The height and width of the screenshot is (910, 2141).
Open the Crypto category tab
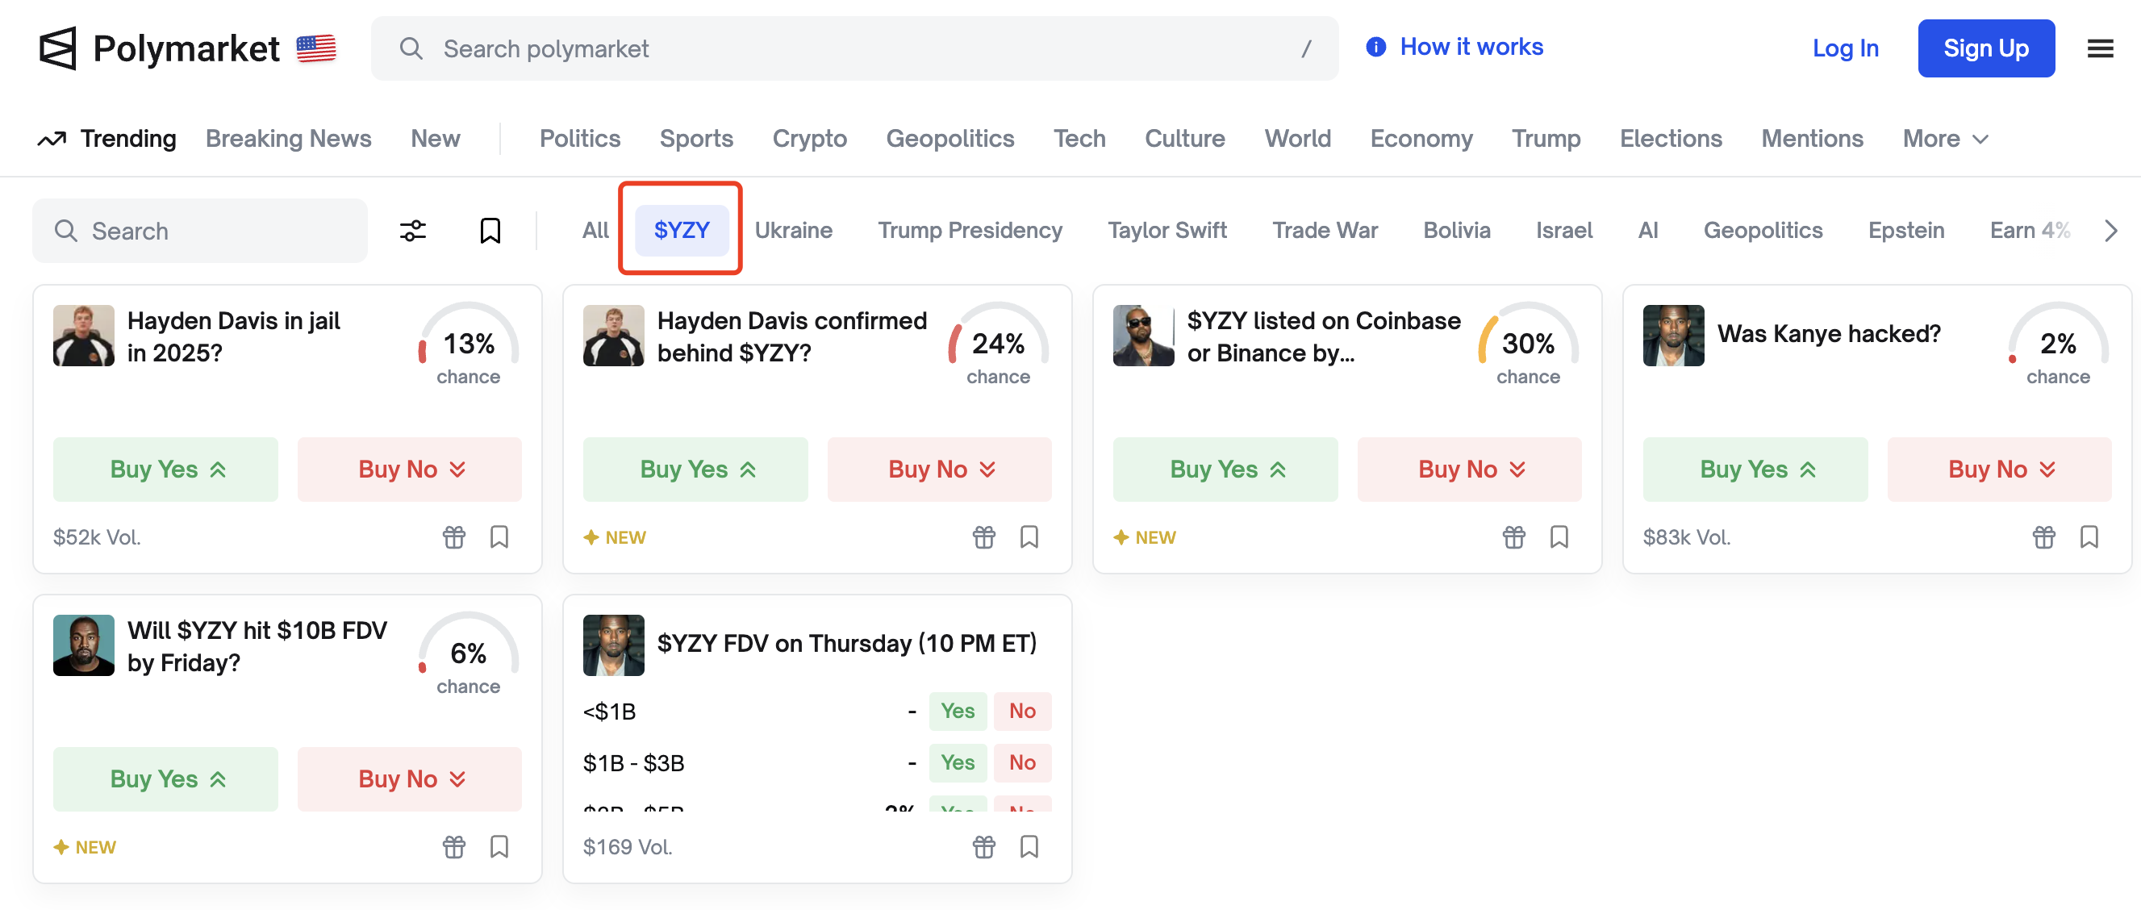click(x=808, y=139)
